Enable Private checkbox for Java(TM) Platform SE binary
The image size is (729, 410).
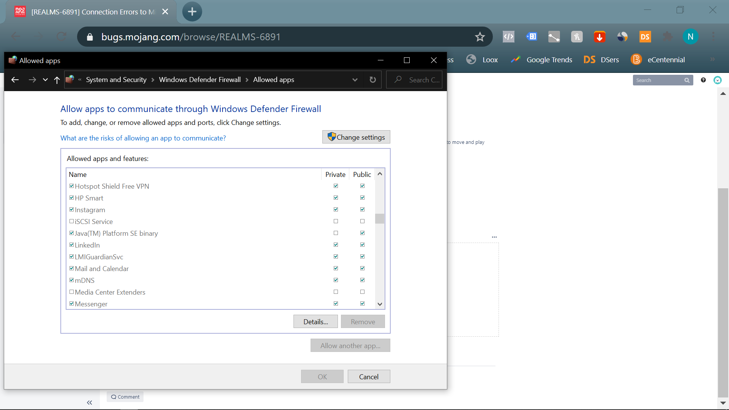336,233
